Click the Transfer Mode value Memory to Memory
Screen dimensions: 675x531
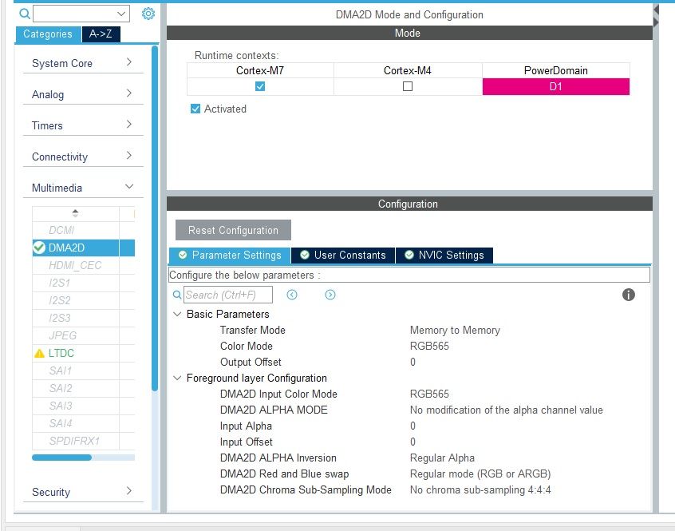[455, 330]
